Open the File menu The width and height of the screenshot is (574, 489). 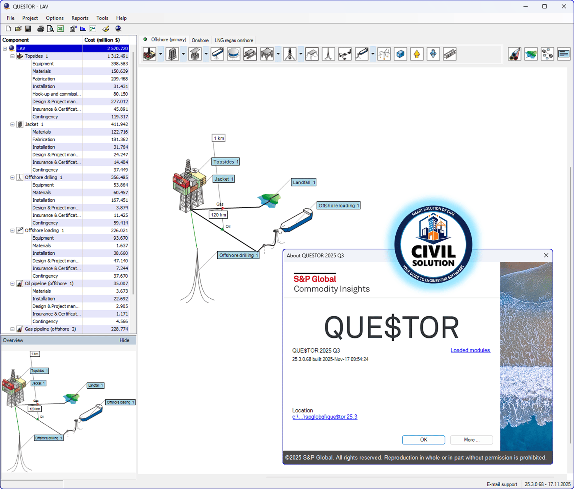tap(10, 18)
